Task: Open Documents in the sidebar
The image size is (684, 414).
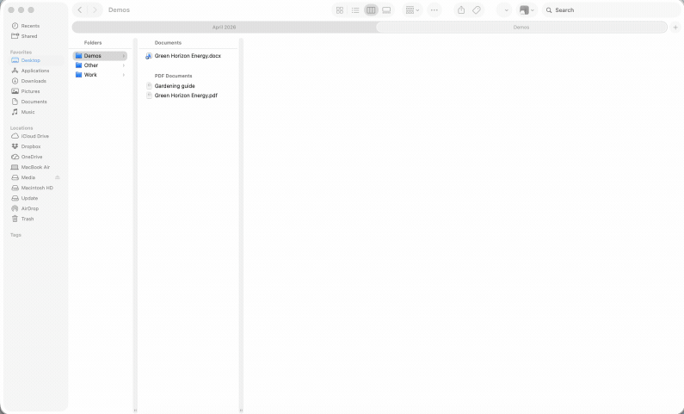Action: tap(36, 102)
